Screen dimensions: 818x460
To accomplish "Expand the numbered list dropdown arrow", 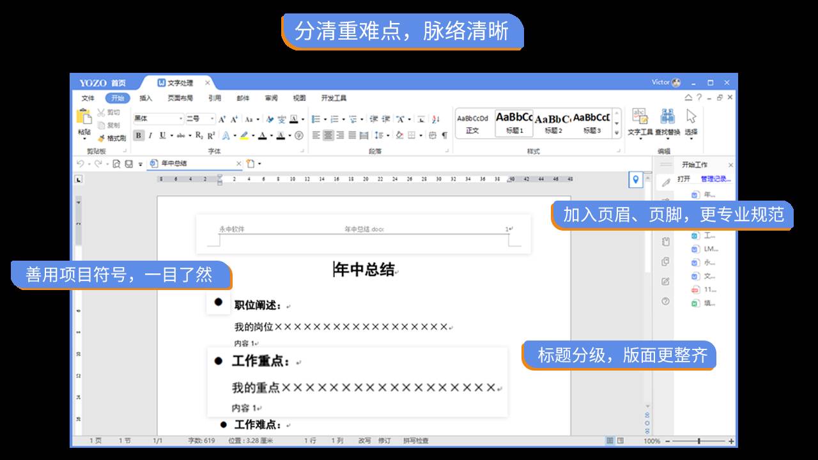I will click(344, 119).
